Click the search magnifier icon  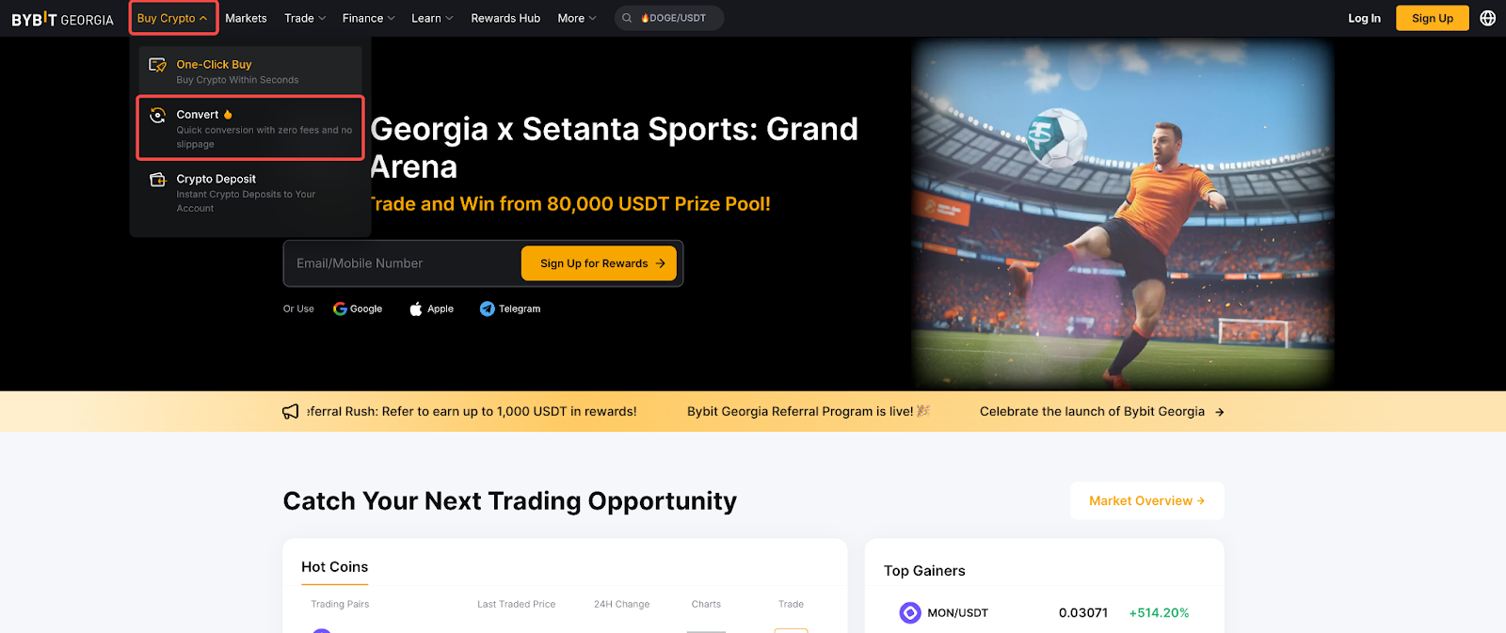pyautogui.click(x=627, y=18)
